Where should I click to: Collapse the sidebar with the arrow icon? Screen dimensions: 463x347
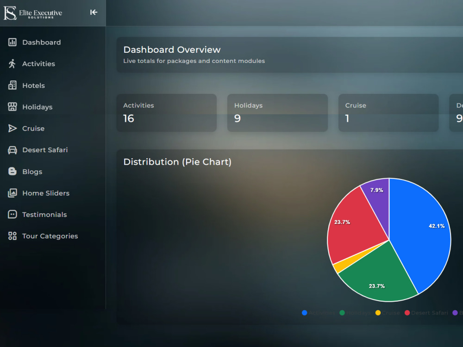pyautogui.click(x=94, y=12)
